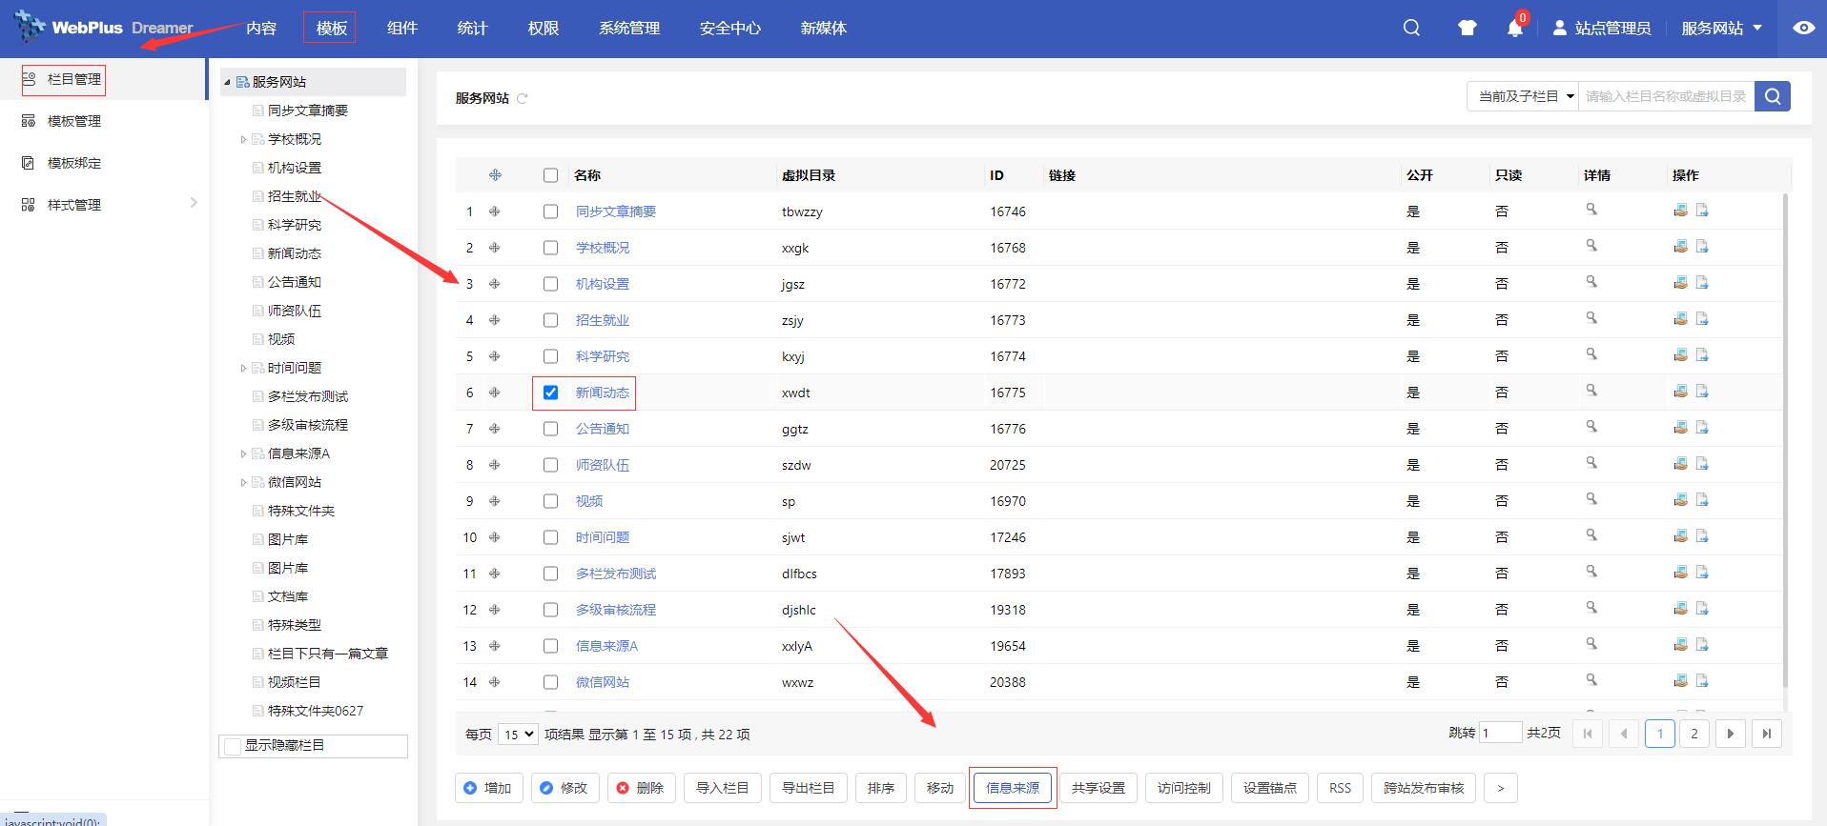Image resolution: width=1827 pixels, height=826 pixels.
Task: Go to the next page arrow
Action: tap(1731, 734)
